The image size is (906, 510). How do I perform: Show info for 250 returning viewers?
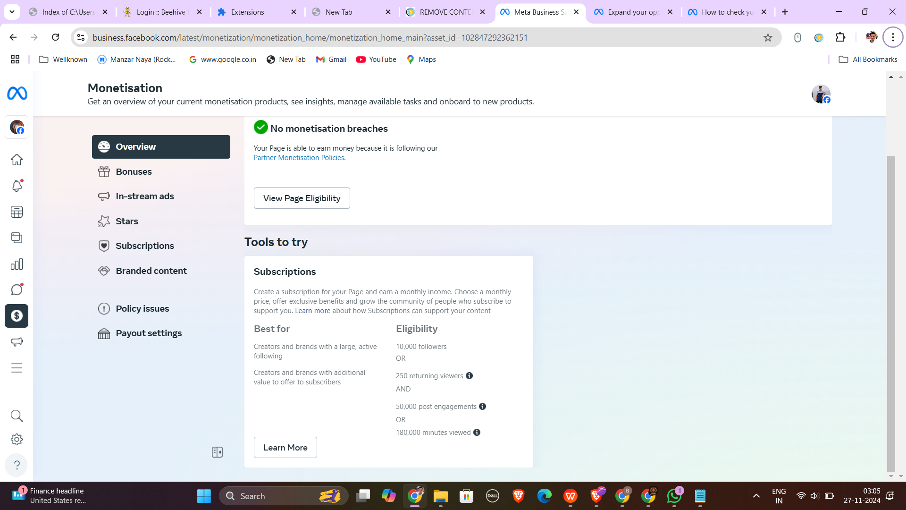[x=469, y=376]
